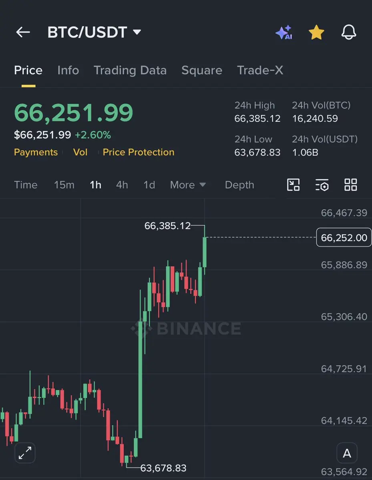This screenshot has height=480, width=372.
Task: Tap the chart high marker 66,385.12
Action: click(x=167, y=226)
